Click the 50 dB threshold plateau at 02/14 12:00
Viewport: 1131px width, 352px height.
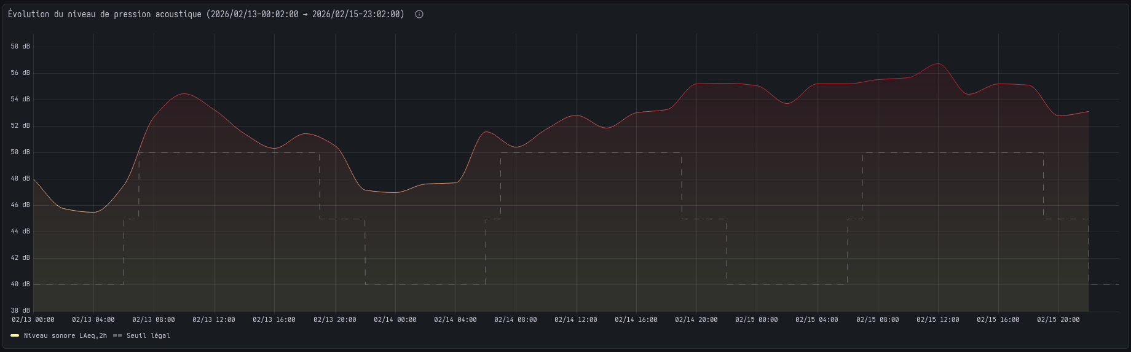[576, 153]
